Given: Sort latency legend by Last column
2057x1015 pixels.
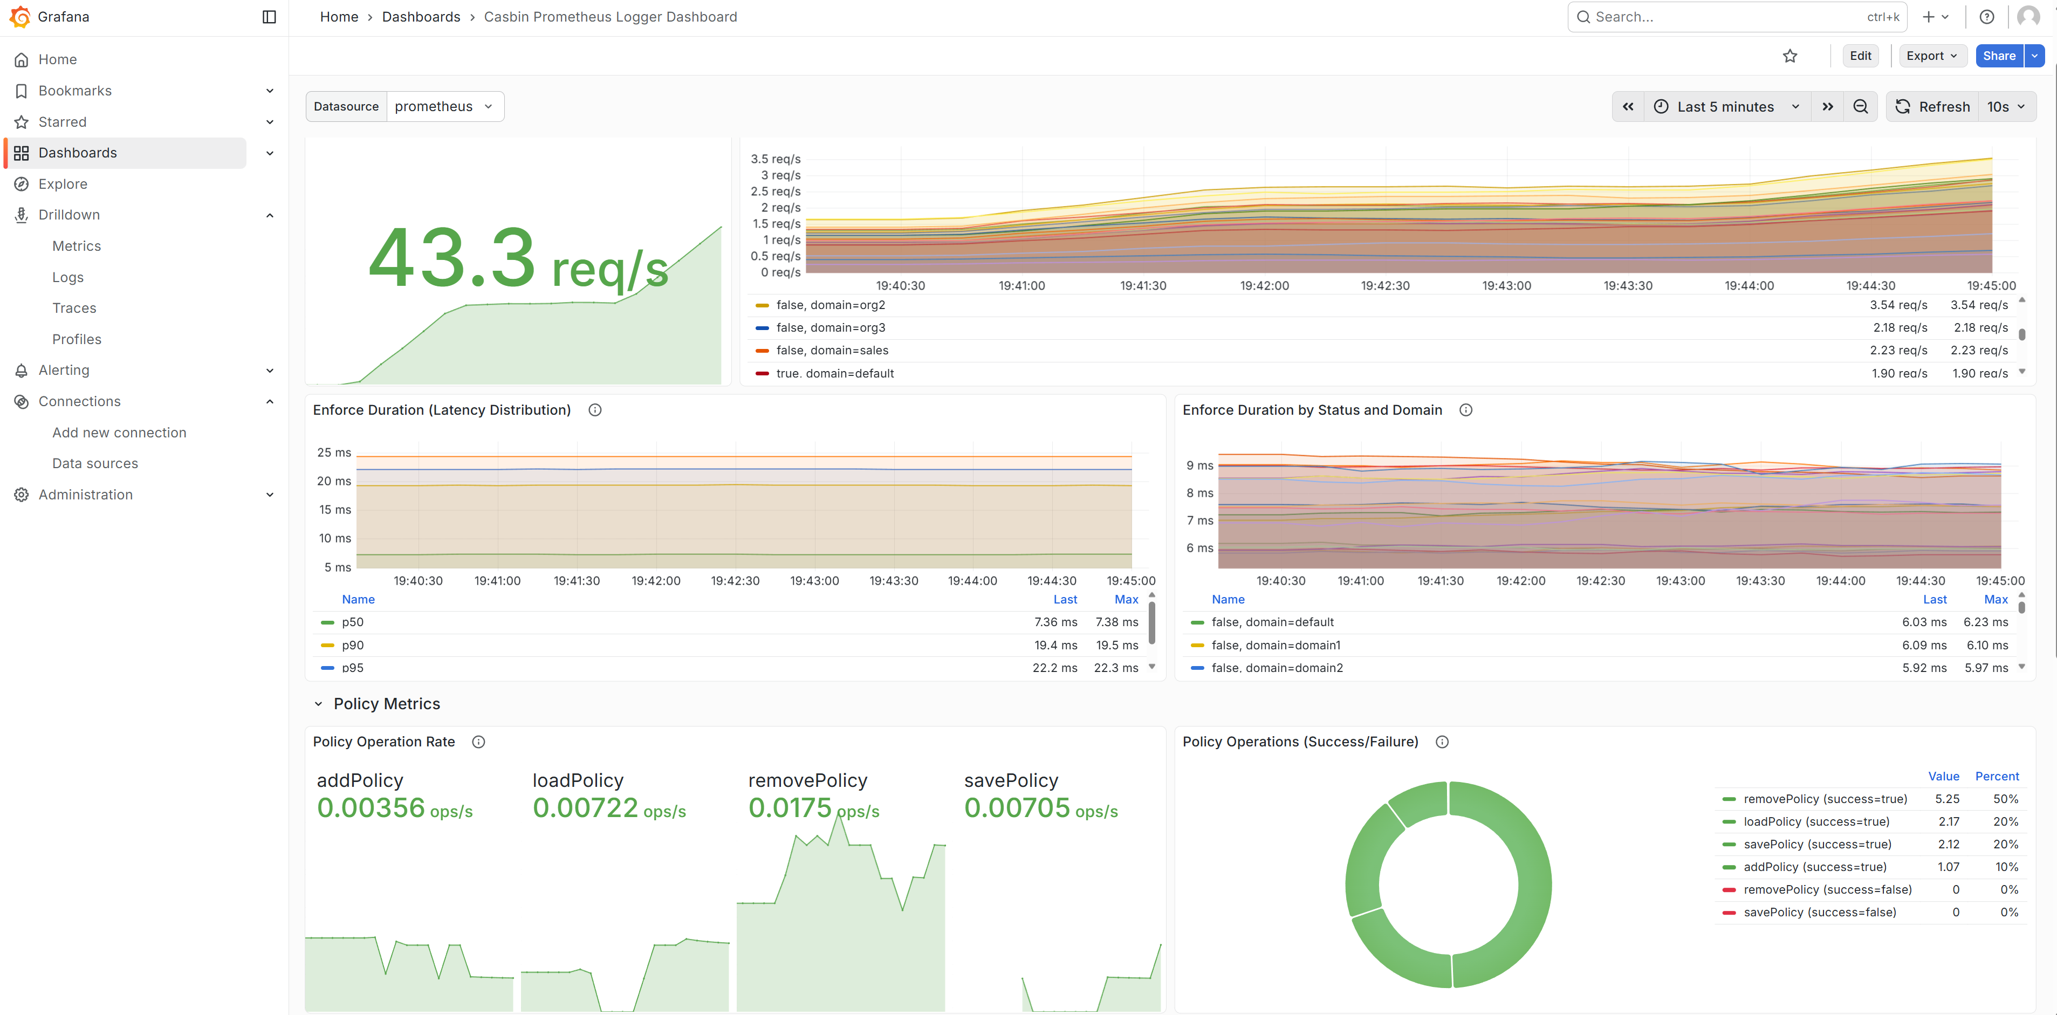Looking at the screenshot, I should [1065, 600].
